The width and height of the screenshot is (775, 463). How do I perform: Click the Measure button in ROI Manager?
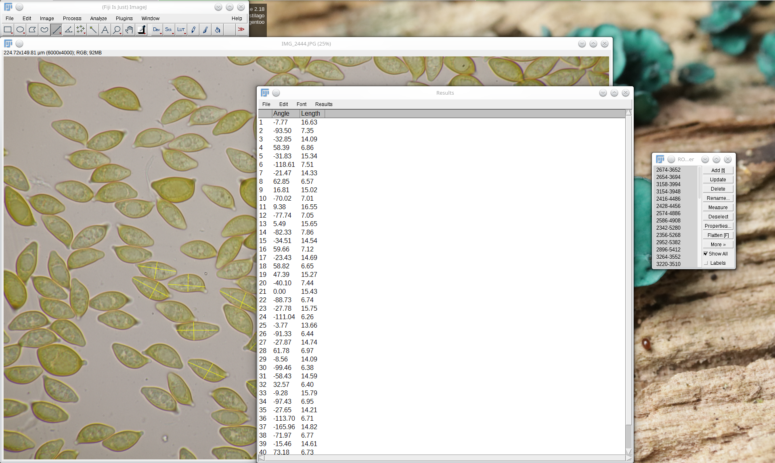click(x=718, y=208)
